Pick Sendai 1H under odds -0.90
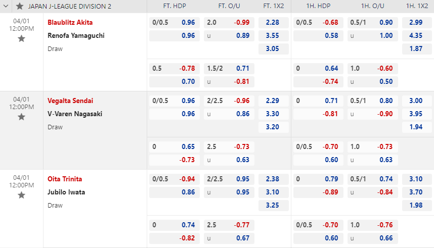 (373, 114)
